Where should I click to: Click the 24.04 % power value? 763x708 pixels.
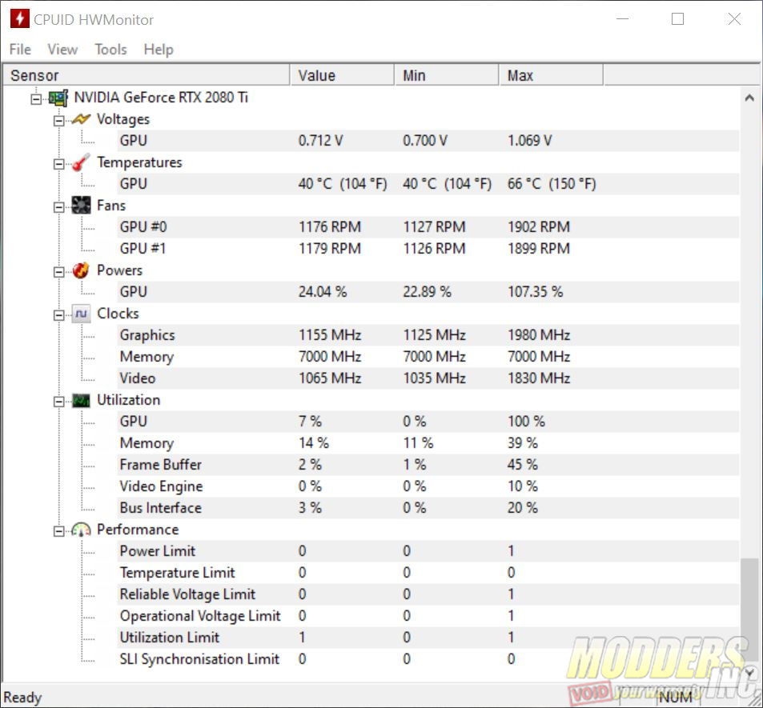pyautogui.click(x=322, y=292)
